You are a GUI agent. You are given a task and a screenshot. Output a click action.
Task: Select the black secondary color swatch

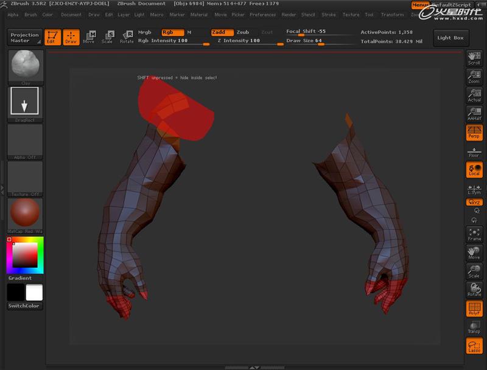coord(16,292)
